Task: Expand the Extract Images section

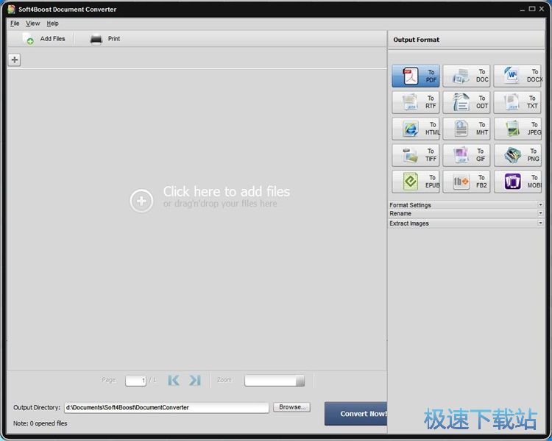Action: [x=466, y=223]
